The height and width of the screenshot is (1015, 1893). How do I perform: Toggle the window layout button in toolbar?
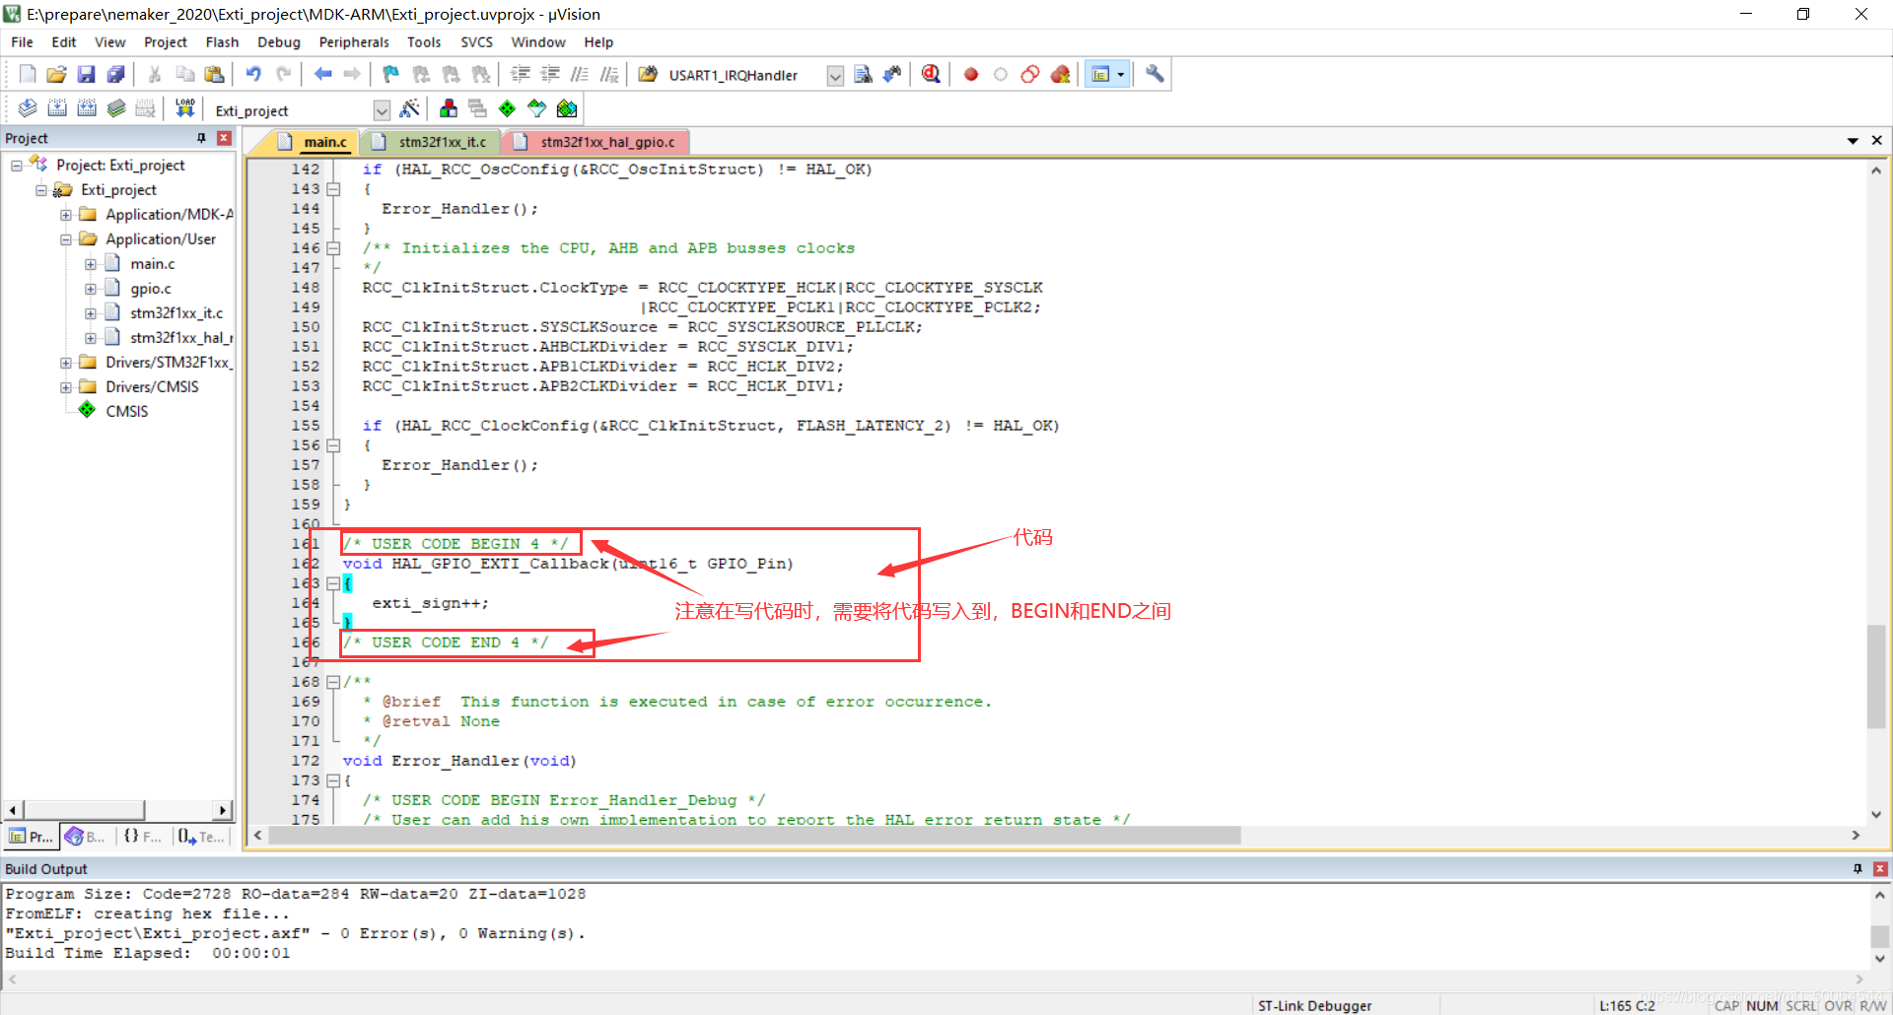1100,74
